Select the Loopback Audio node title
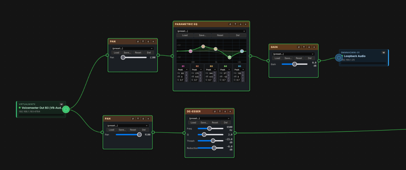Image resolution: width=406 pixels, height=170 pixels. point(355,56)
